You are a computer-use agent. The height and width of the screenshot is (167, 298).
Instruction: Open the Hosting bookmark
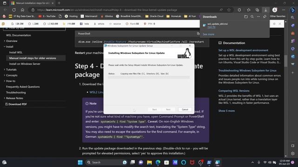point(71,16)
